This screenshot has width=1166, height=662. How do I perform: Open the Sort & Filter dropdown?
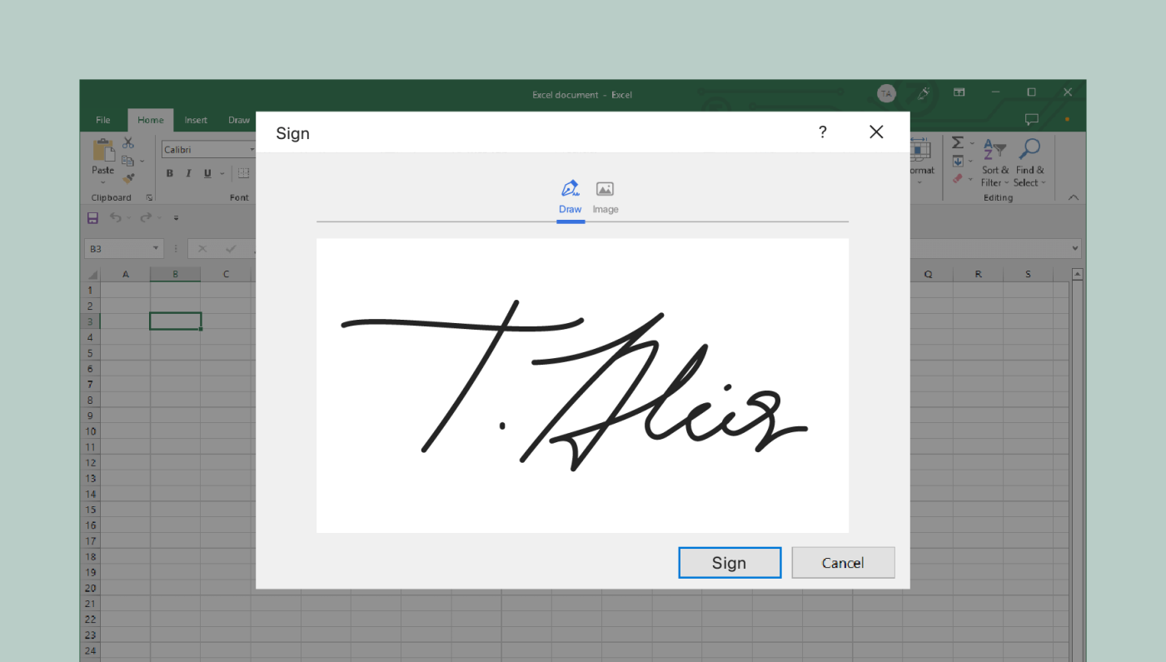[994, 164]
